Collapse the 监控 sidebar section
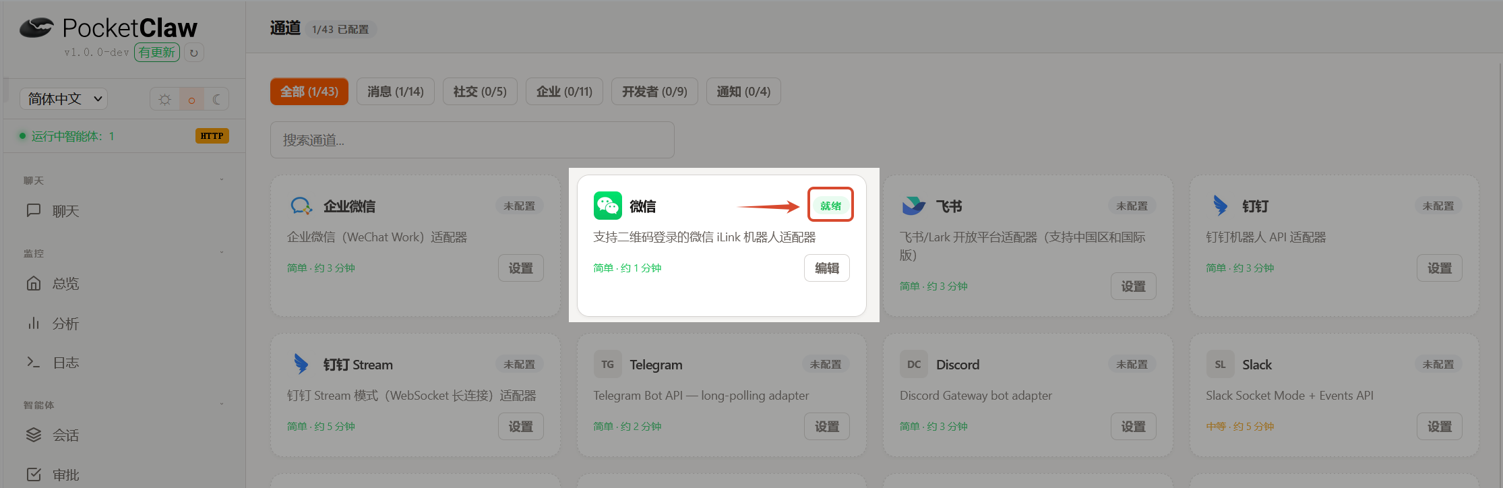The width and height of the screenshot is (1503, 488). point(222,253)
